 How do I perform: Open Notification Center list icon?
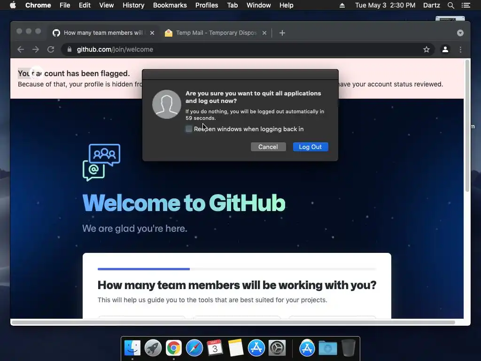click(x=465, y=5)
